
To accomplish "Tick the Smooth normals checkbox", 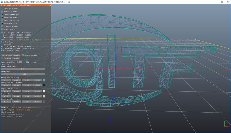I will 23,55.
